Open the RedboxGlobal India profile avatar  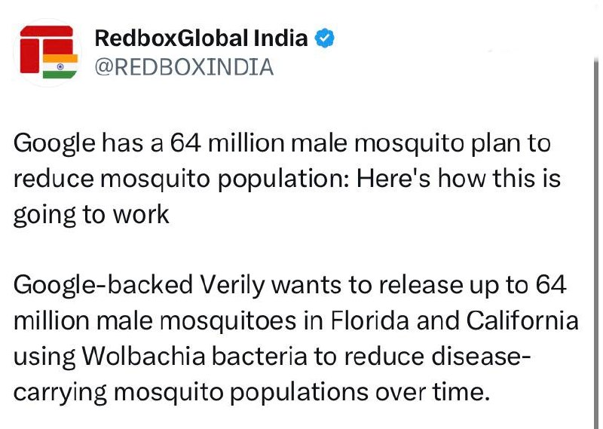[47, 52]
